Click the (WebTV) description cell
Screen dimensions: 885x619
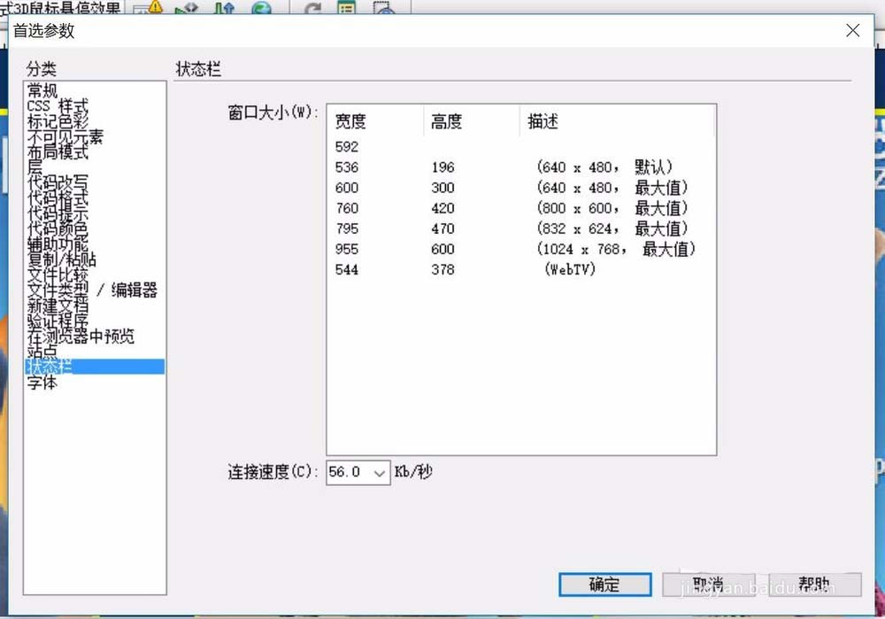tap(570, 269)
